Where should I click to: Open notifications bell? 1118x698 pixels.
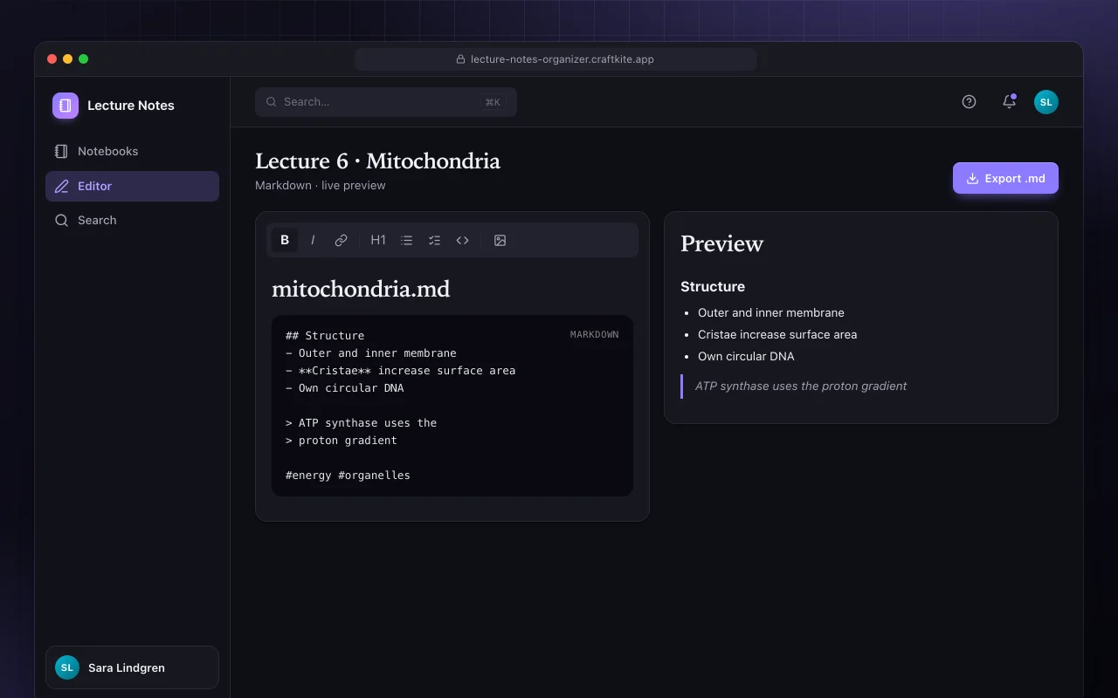coord(1009,102)
